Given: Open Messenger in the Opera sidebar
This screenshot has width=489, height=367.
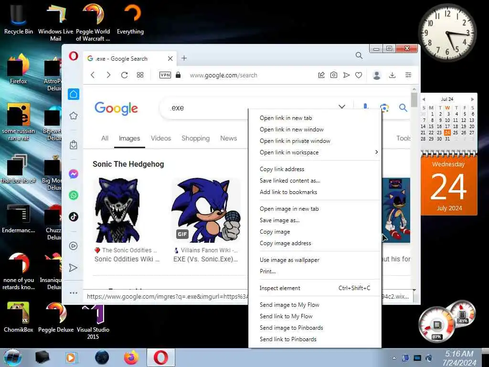Looking at the screenshot, I should 74,174.
